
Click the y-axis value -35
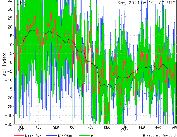point(9,124)
